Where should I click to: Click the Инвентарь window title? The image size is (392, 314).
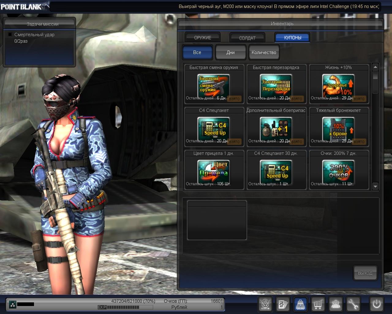pyautogui.click(x=282, y=24)
